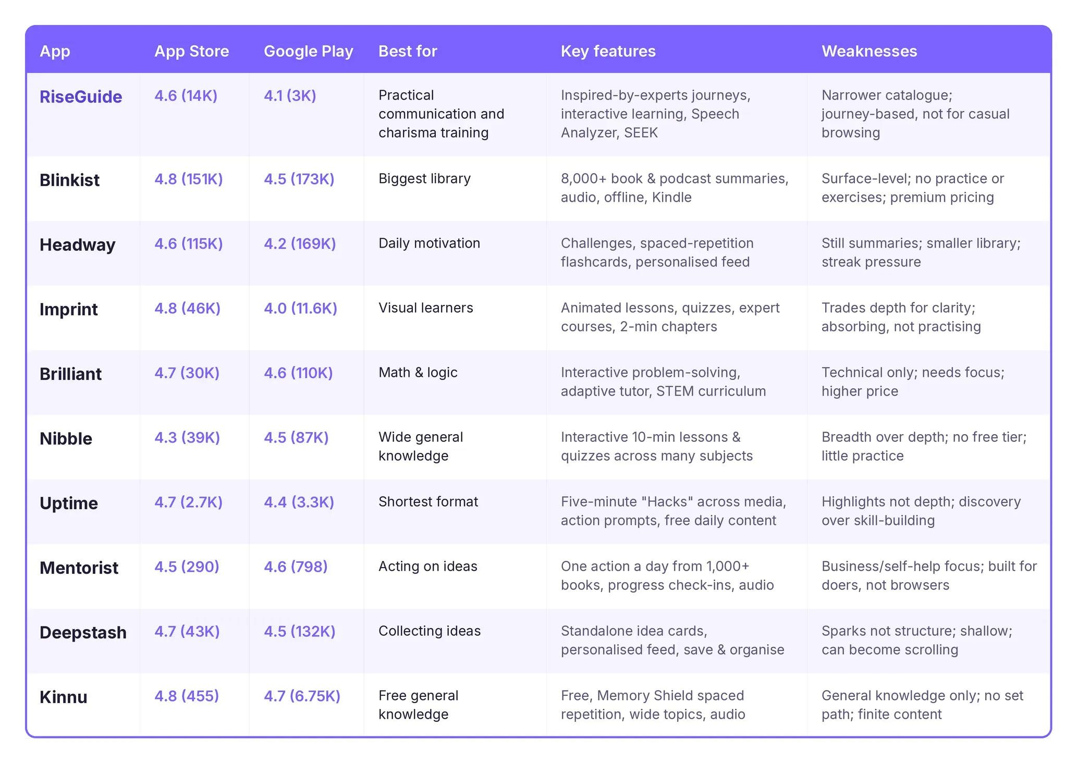The height and width of the screenshot is (763, 1077).
Task: Click the "Shortest format" cell
Action: (428, 502)
